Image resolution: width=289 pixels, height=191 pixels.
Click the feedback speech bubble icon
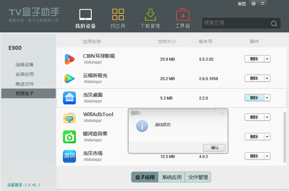[263, 4]
